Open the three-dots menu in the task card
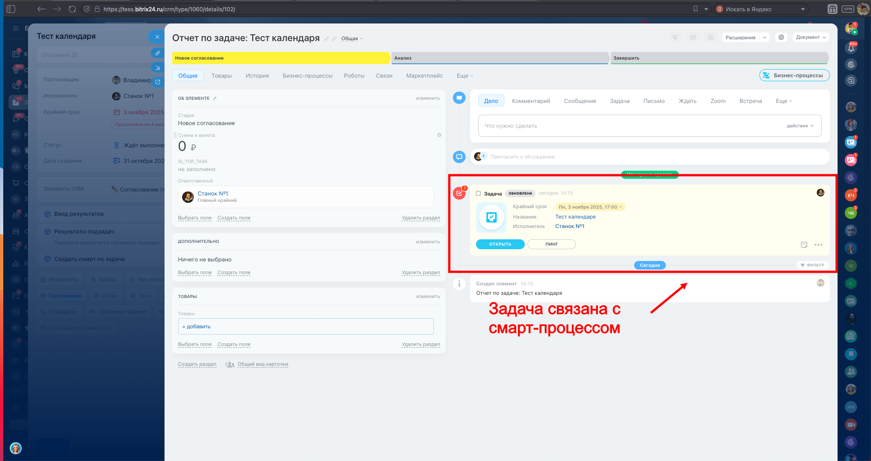This screenshot has width=871, height=461. (818, 245)
